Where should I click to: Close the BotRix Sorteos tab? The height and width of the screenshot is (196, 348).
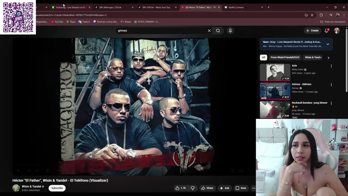pyautogui.click(x=262, y=7)
